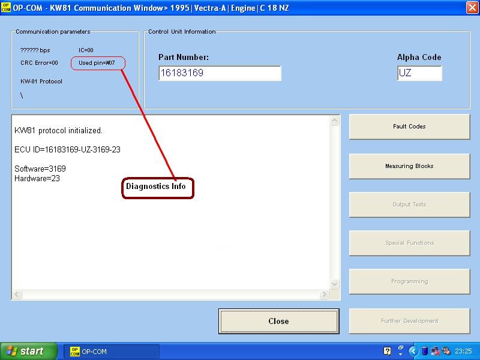Click the OP-COM icon in the title bar
This screenshot has width=480, height=360.
[5, 7]
